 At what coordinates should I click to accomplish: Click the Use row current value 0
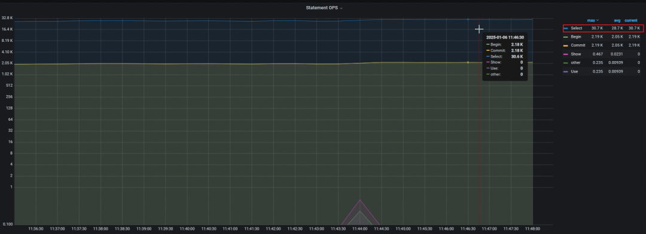tap(639, 71)
